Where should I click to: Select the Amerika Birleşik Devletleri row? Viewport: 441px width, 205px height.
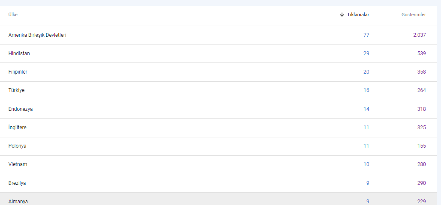point(218,35)
